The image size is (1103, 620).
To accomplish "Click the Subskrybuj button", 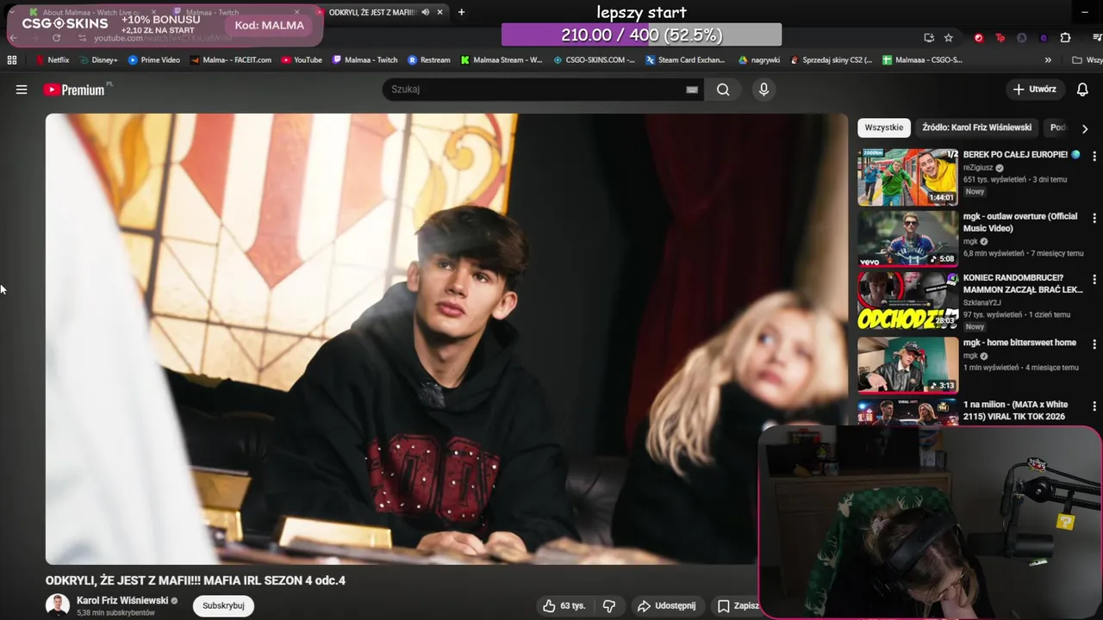I will tap(223, 605).
